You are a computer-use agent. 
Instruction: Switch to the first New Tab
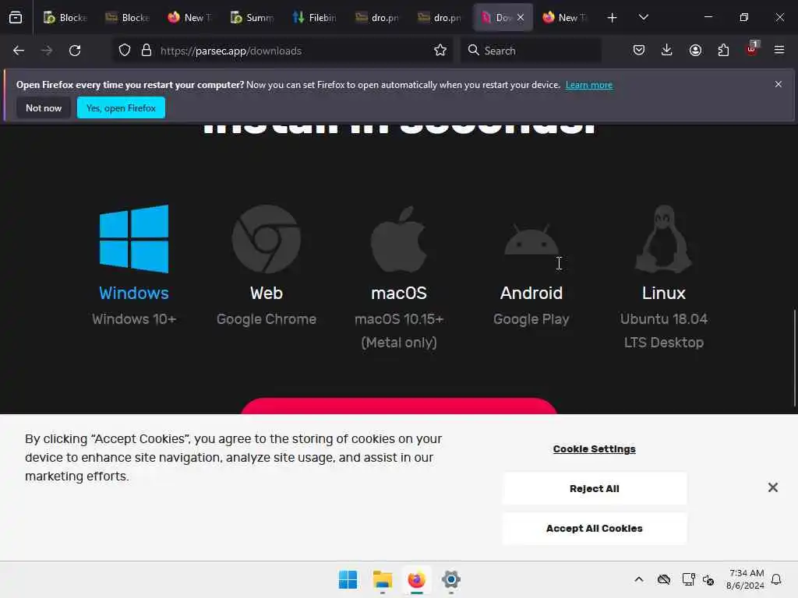click(190, 18)
